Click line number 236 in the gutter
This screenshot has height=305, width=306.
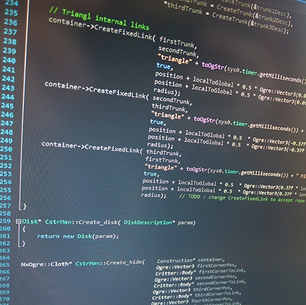coord(10,22)
